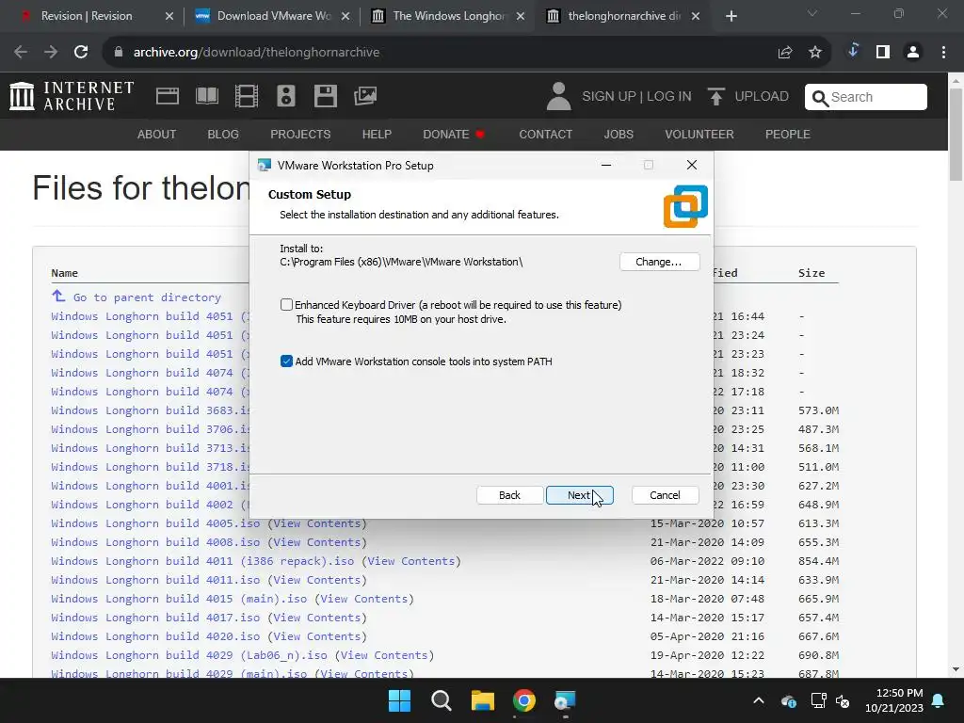View Contents of build 4020.iso
964x723 pixels.
click(316, 636)
